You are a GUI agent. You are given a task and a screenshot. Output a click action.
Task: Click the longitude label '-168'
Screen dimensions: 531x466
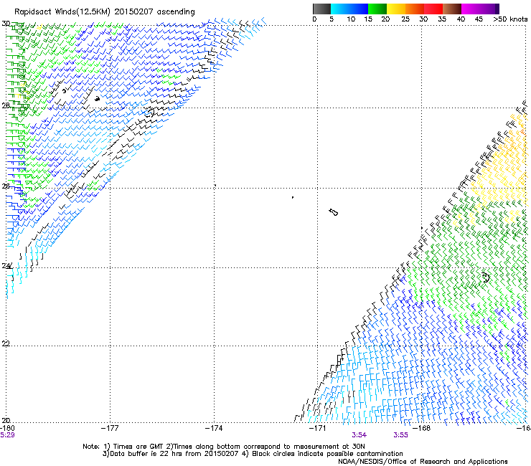coord(422,428)
